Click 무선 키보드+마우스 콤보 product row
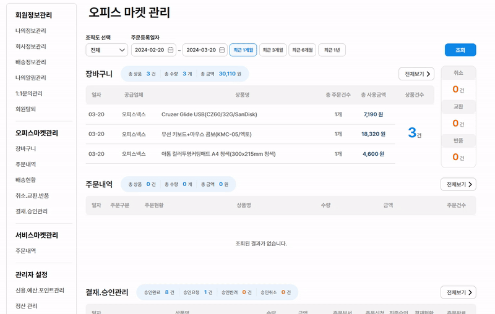This screenshot has width=495, height=314. (x=206, y=134)
